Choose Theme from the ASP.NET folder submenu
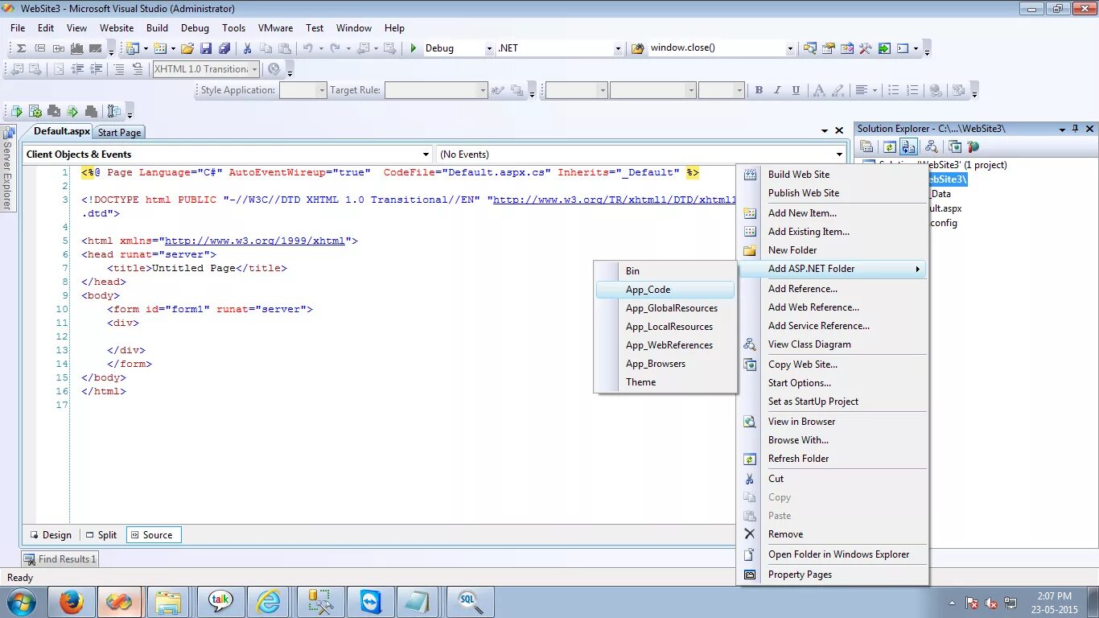 tap(665, 382)
